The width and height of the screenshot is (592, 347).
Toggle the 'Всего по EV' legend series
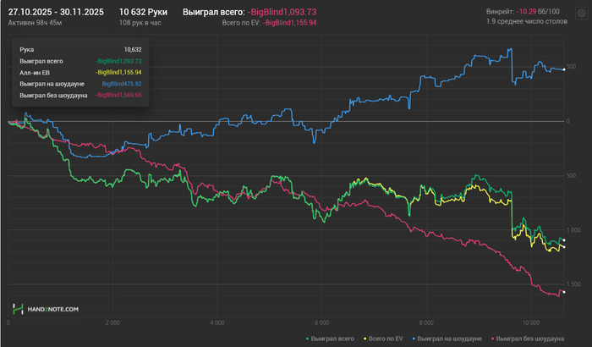(383, 339)
